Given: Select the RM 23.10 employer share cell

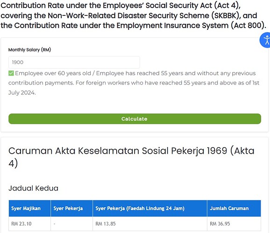Looking at the screenshot, I should 29,224.
